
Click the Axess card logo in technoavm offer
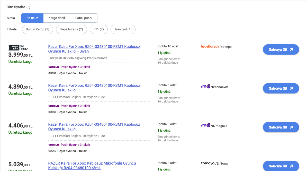(x=52, y=112)
